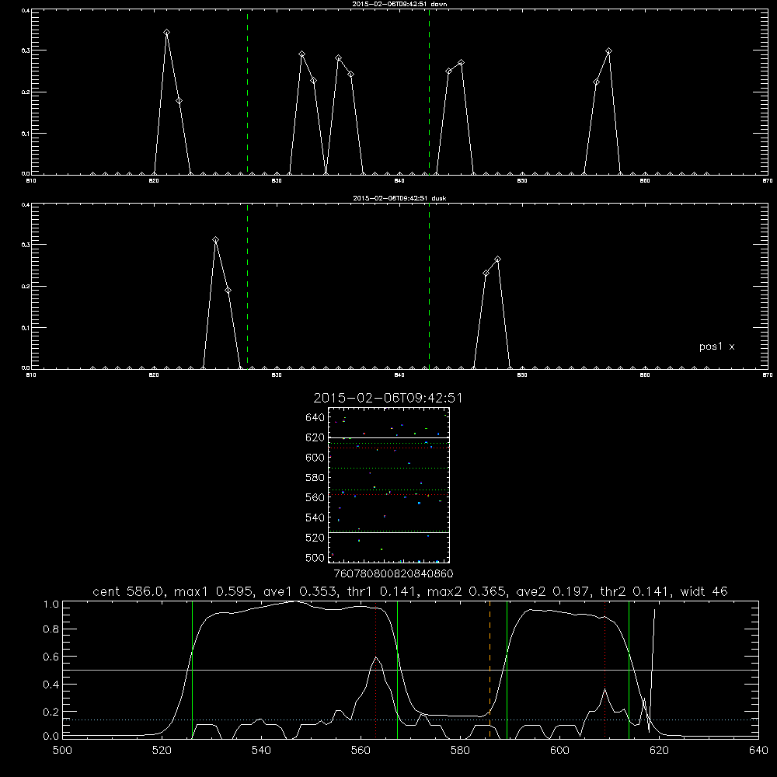
Task: Click the 1.0 y-axis label on bottom plot
Action: (x=51, y=605)
